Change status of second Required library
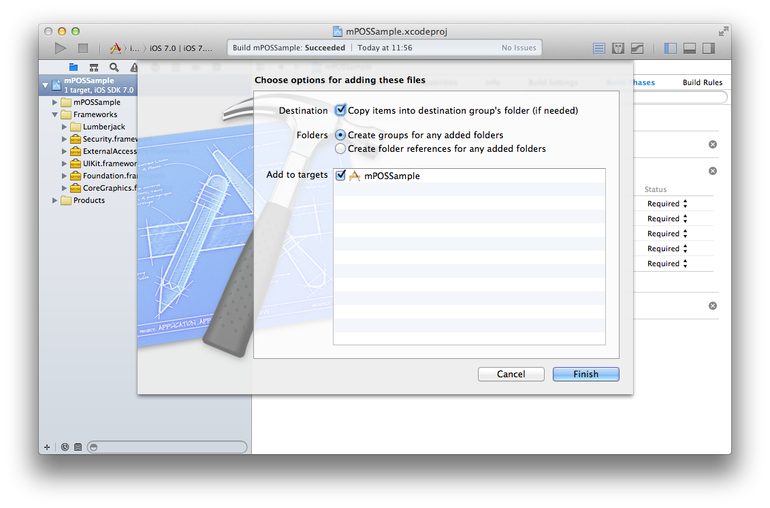Viewport: 770px width, 508px height. pyautogui.click(x=667, y=219)
